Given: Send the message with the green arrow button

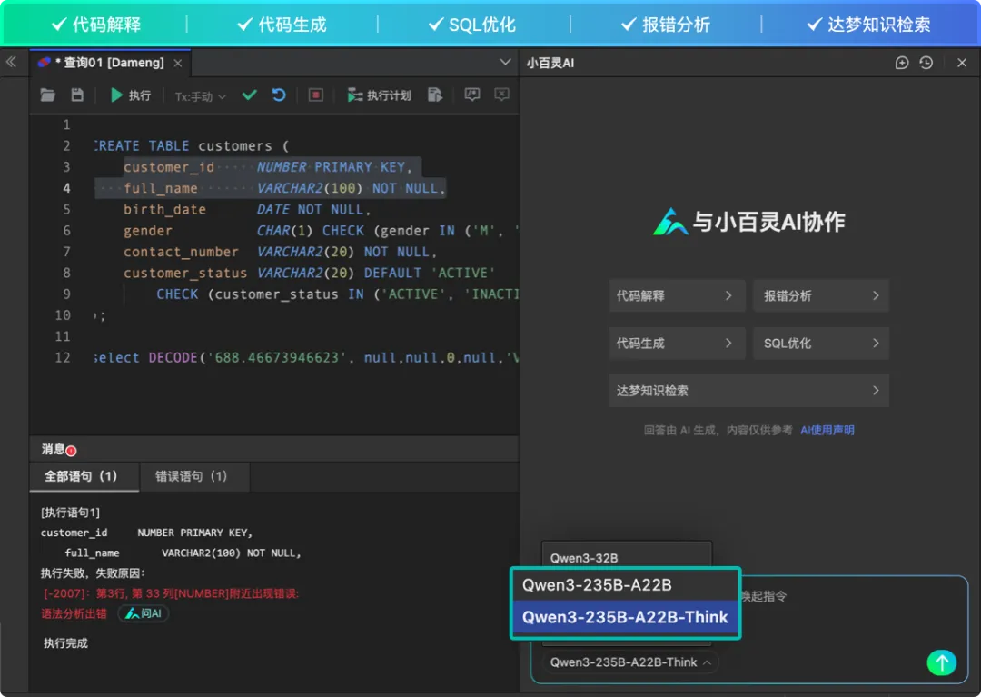Looking at the screenshot, I should click(942, 662).
